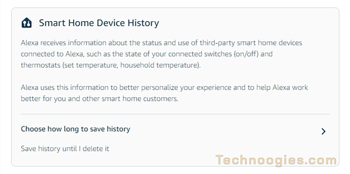
Task: Click the Smart Home house icon
Action: coord(27,23)
